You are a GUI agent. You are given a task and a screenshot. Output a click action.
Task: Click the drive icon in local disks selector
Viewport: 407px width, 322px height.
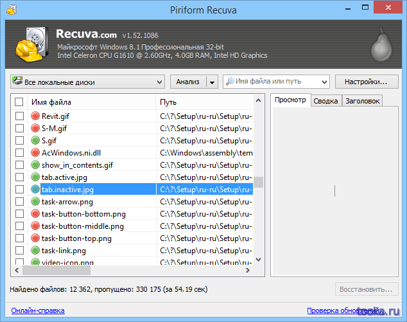(x=17, y=81)
